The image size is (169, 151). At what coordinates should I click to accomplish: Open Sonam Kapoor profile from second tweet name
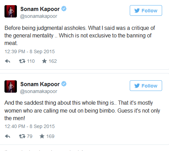pyautogui.click(x=40, y=84)
